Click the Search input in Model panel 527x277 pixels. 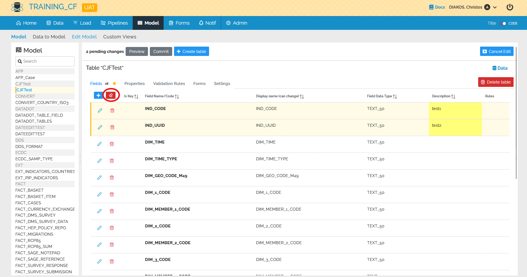pos(45,61)
